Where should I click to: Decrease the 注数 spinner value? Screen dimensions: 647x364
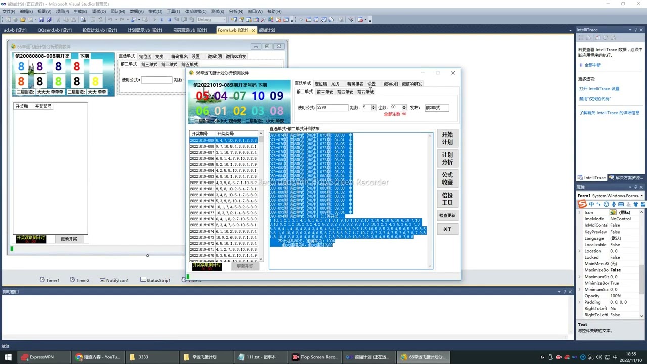click(404, 109)
